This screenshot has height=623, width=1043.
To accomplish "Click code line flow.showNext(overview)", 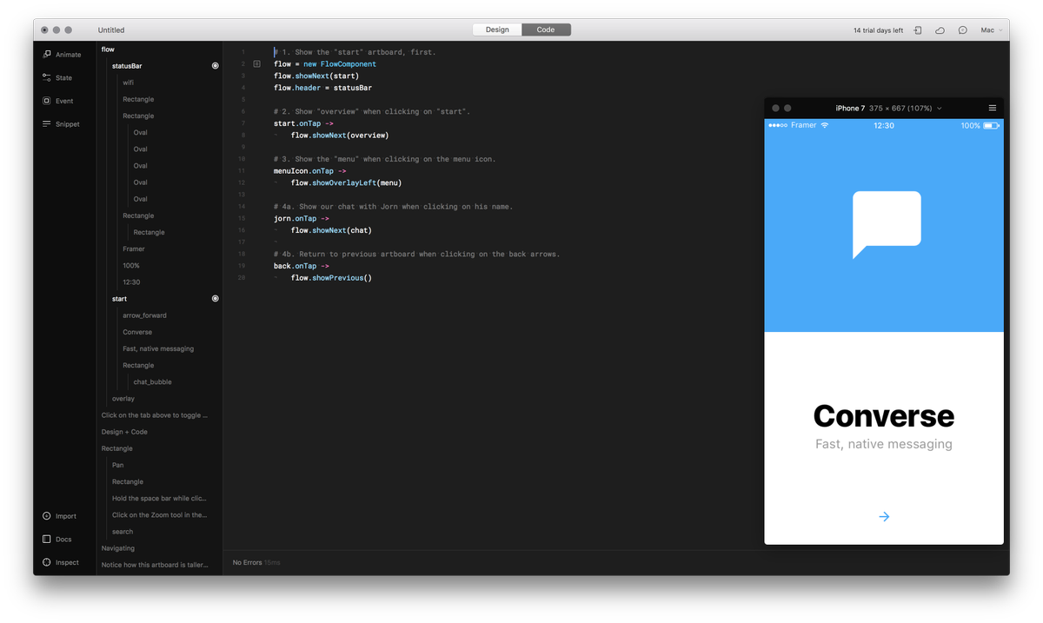I will tap(340, 136).
